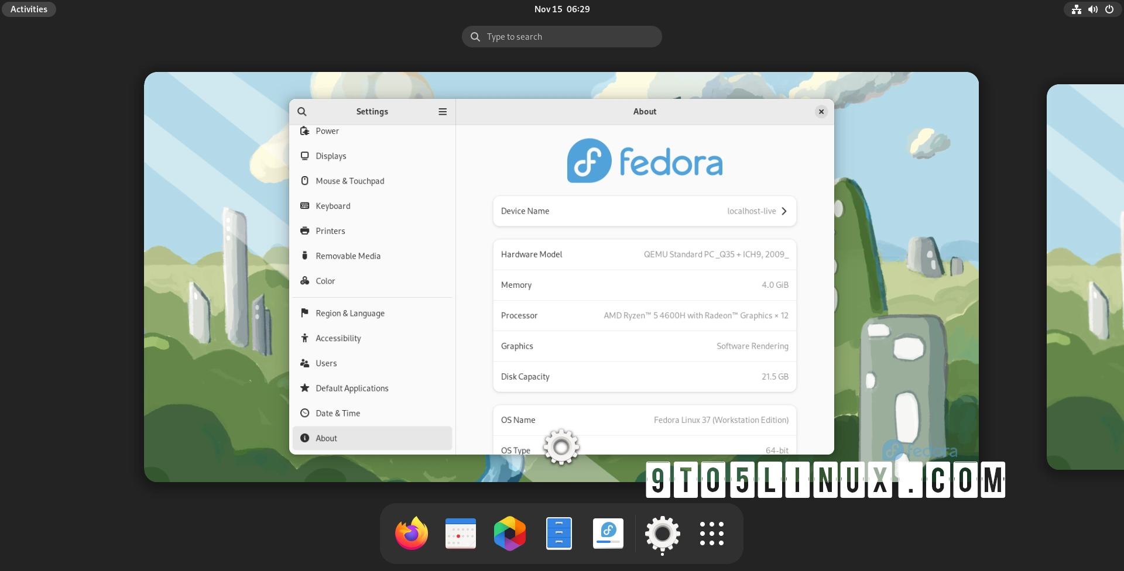This screenshot has height=571, width=1124.
Task: Select the Users settings entry
Action: click(325, 363)
